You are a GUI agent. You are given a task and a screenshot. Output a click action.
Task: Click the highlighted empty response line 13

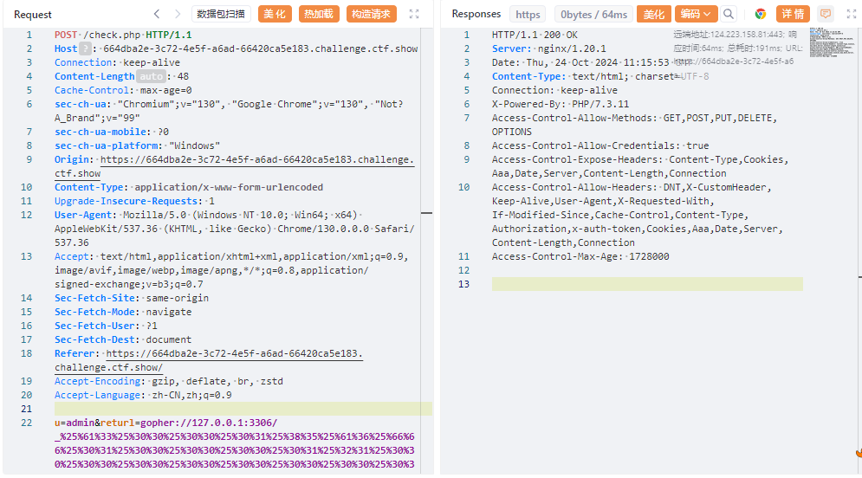pyautogui.click(x=647, y=284)
